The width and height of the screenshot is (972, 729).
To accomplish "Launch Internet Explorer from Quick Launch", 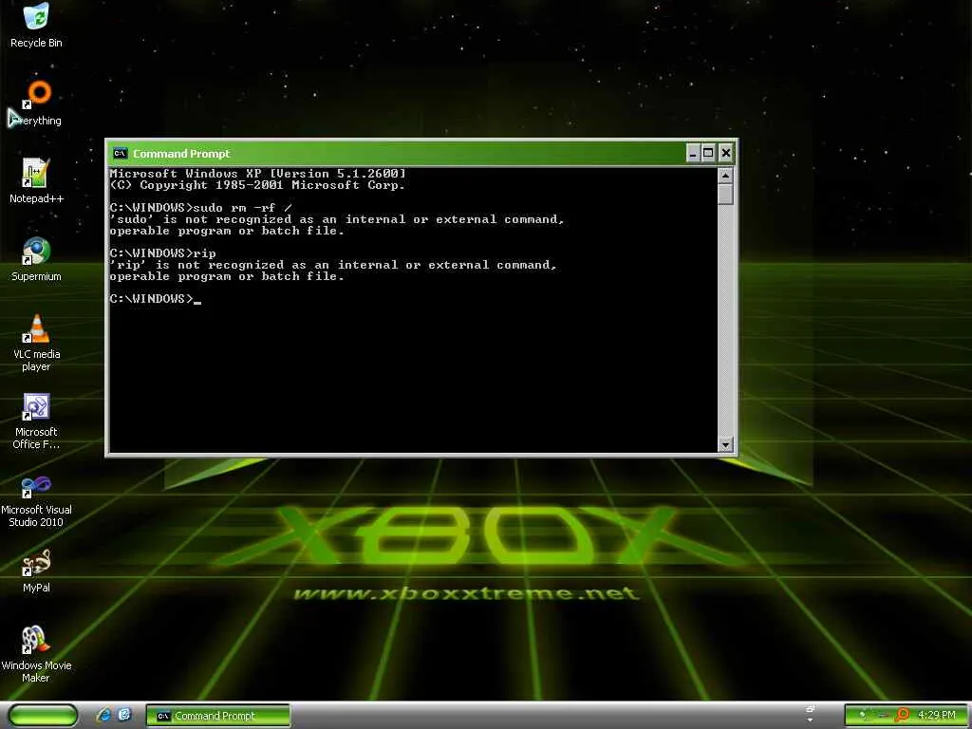I will click(103, 716).
